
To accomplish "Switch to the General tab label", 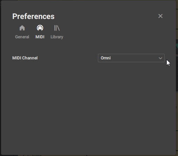I will click(x=22, y=37).
